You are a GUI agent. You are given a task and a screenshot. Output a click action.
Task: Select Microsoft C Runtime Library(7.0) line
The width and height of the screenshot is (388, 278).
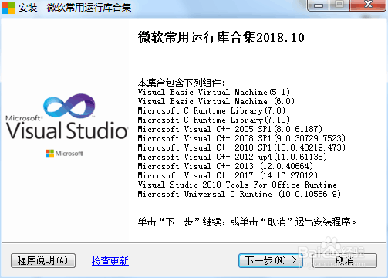pos(211,110)
